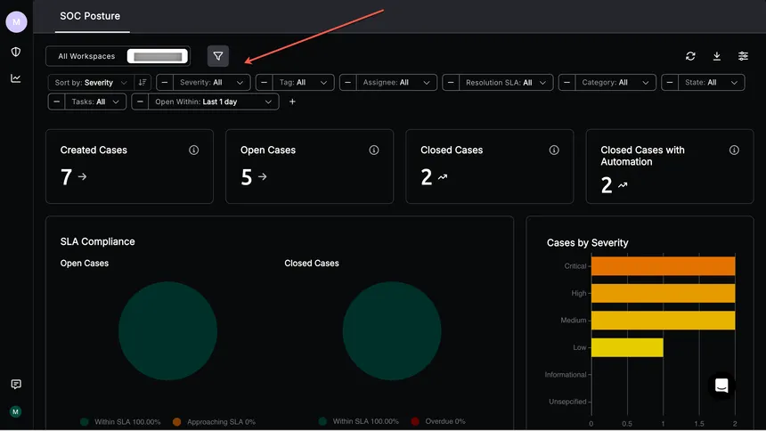Click the High severity bar
The image size is (766, 431).
(x=663, y=293)
